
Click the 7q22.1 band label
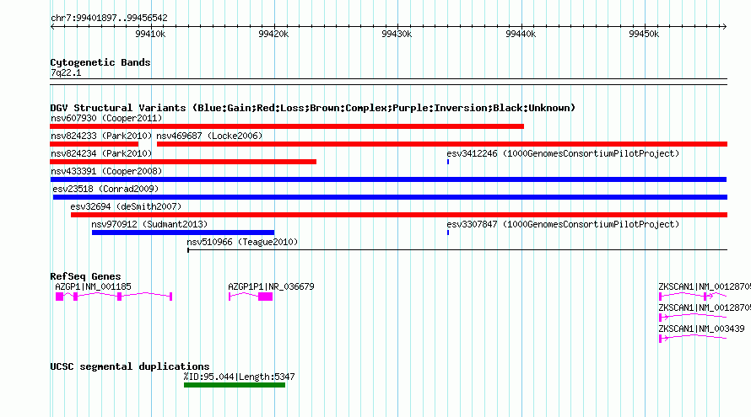point(66,72)
